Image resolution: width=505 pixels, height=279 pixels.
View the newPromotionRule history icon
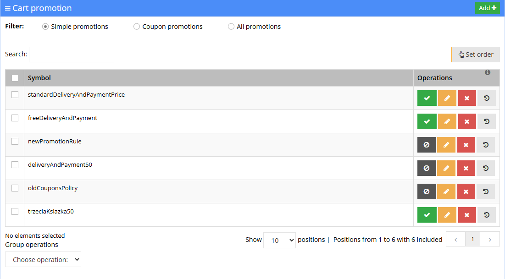click(x=486, y=145)
